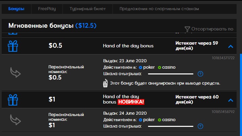Click the $1 bonus amount in header row
The height and width of the screenshot is (136, 242).
point(52,99)
